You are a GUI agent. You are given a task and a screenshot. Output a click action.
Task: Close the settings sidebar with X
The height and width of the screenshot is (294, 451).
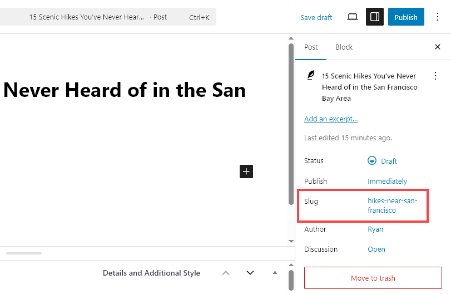(438, 47)
